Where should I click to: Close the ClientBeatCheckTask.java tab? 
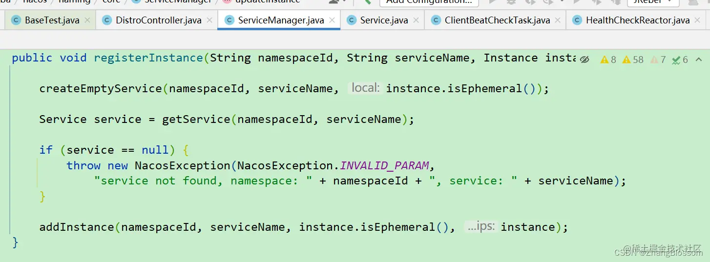coord(558,20)
